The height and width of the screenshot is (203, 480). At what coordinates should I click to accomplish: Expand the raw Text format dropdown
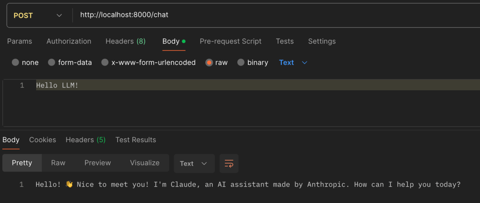(293, 62)
